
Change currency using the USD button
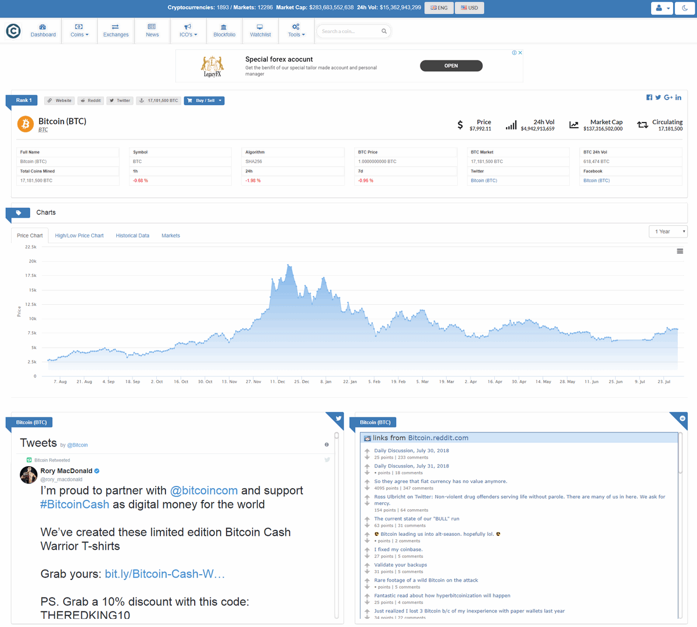469,8
